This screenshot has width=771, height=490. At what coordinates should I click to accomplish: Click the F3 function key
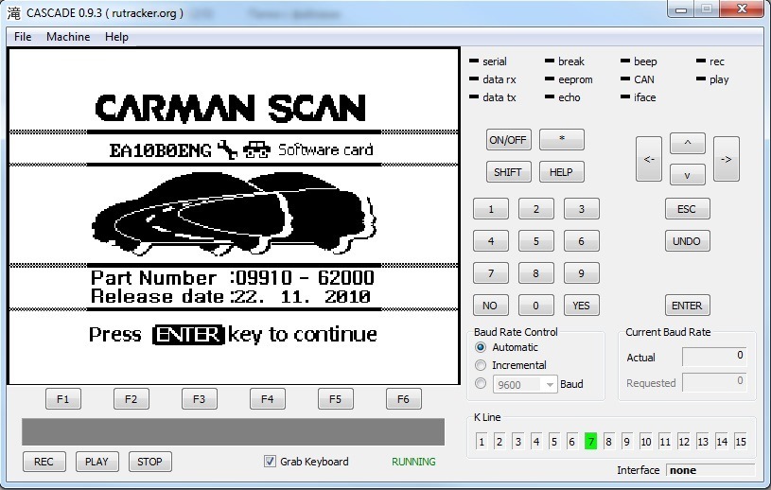pyautogui.click(x=200, y=399)
